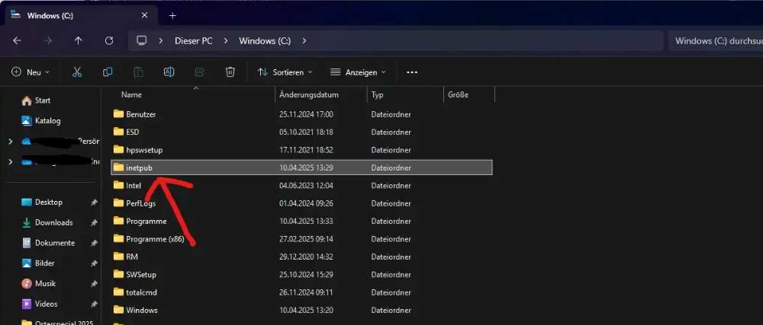This screenshot has height=325, width=763.
Task: Click the date 10.04.2025 13:29 of inetpub
Action: pyautogui.click(x=306, y=168)
